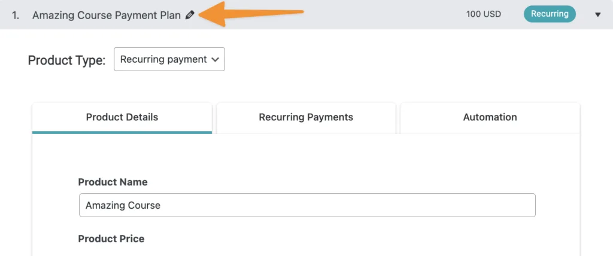This screenshot has width=613, height=256.
Task: Click the Product Type label text
Action: 66,60
